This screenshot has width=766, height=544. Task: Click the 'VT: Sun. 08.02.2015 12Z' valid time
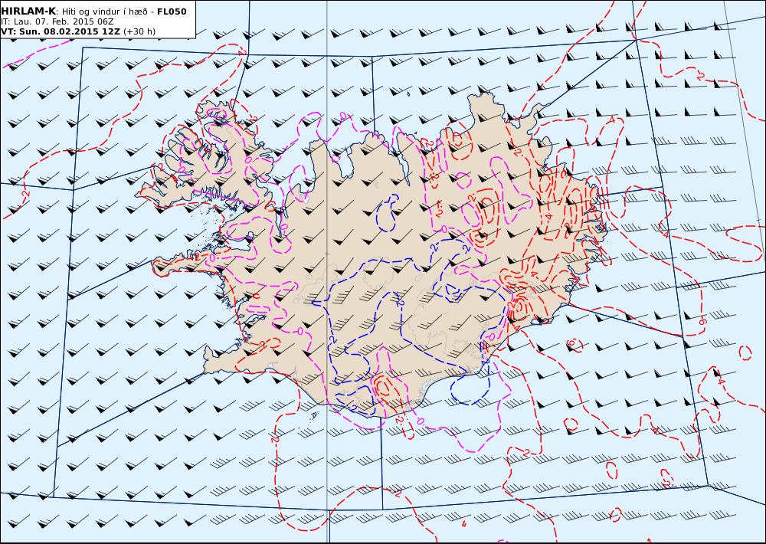[x=60, y=31]
